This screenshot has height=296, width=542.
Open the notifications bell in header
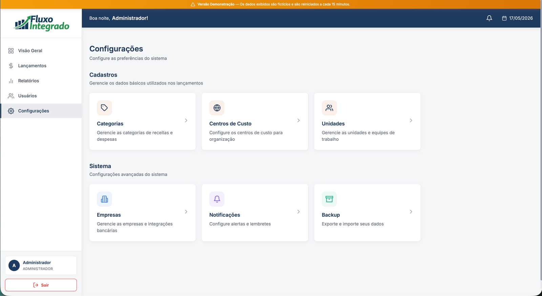point(489,18)
